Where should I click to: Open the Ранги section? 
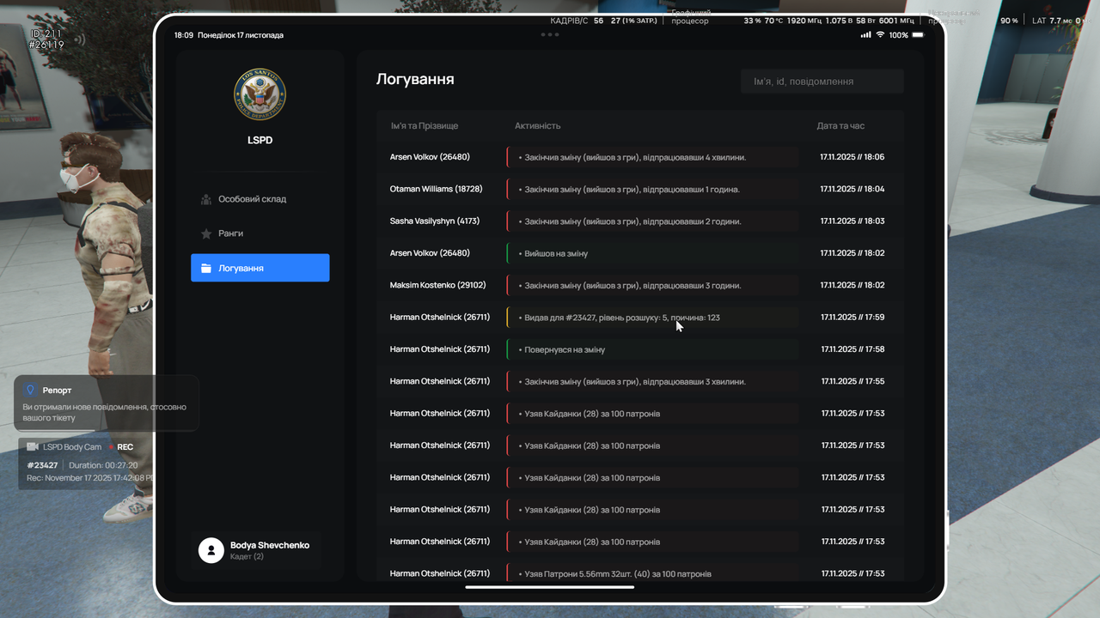click(260, 233)
